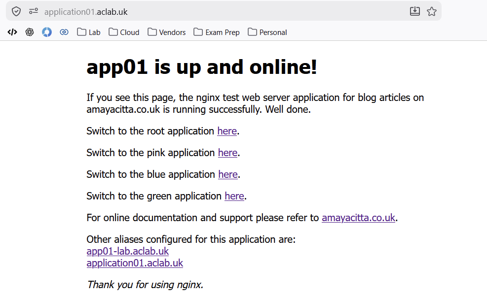
Task: Open the blue circular swirl bookmark
Action: (47, 32)
